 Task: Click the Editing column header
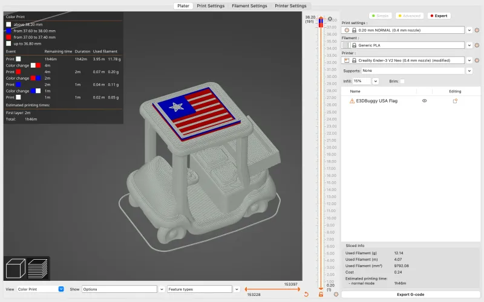[x=455, y=91]
